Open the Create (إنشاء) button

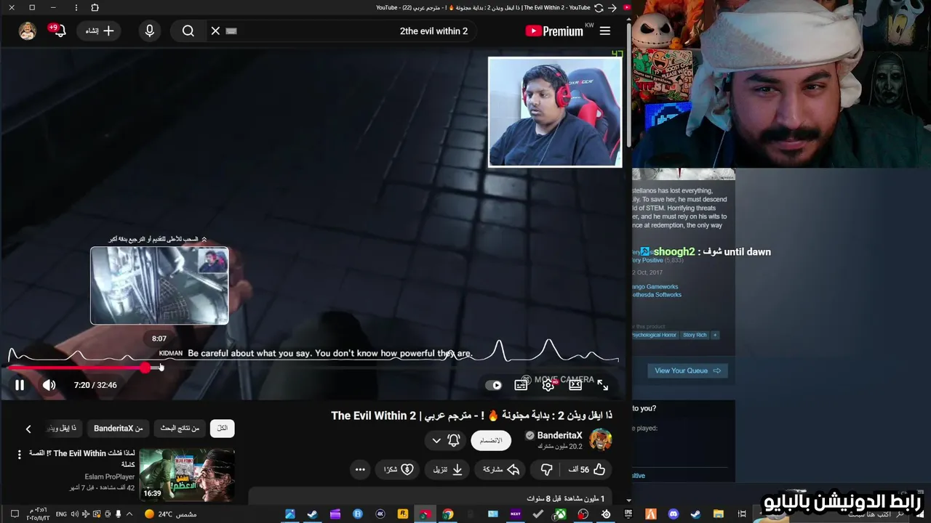(100, 31)
